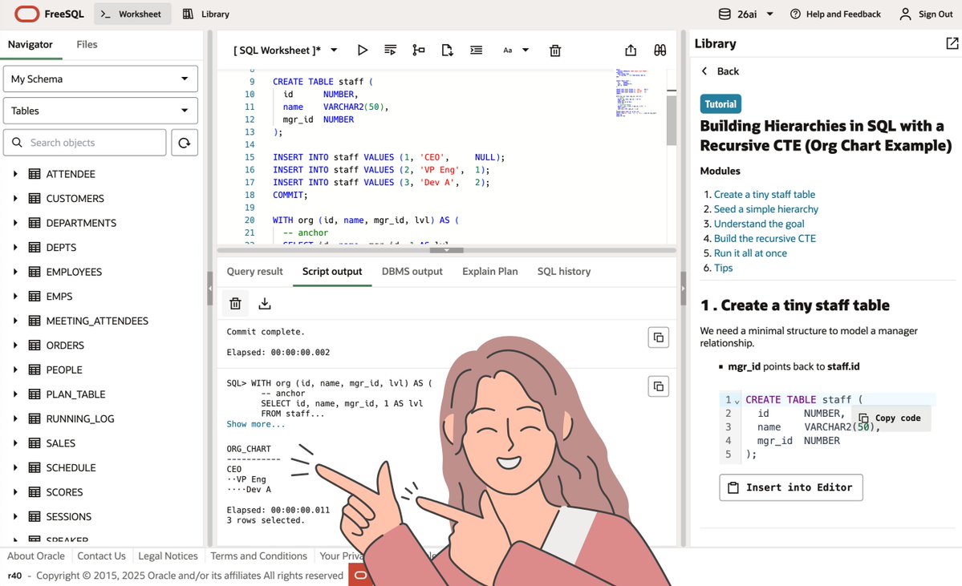This screenshot has height=586, width=962.
Task: Run the SQL statement with the play icon
Action: tap(362, 50)
